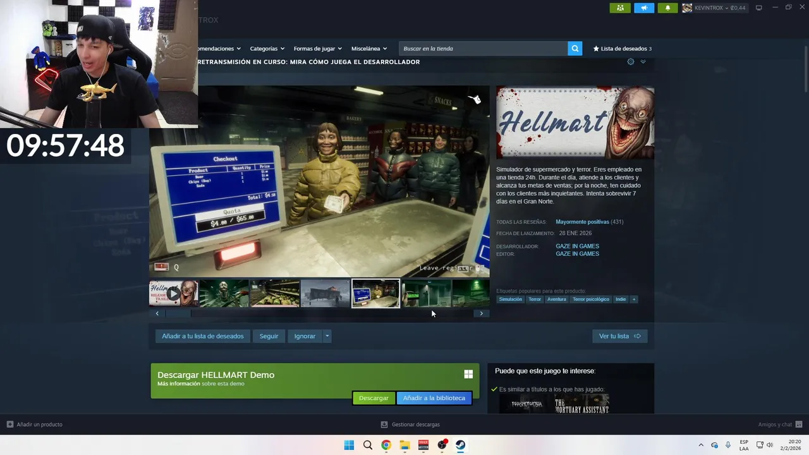Click the Hellmart header capsule image

tap(575, 122)
